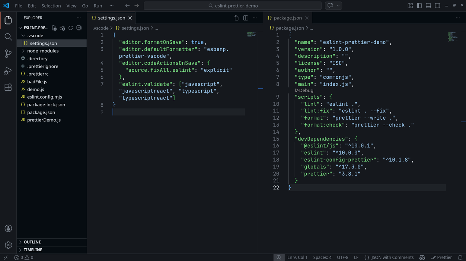Toggle the secondary sidebar visibility

[x=437, y=5]
